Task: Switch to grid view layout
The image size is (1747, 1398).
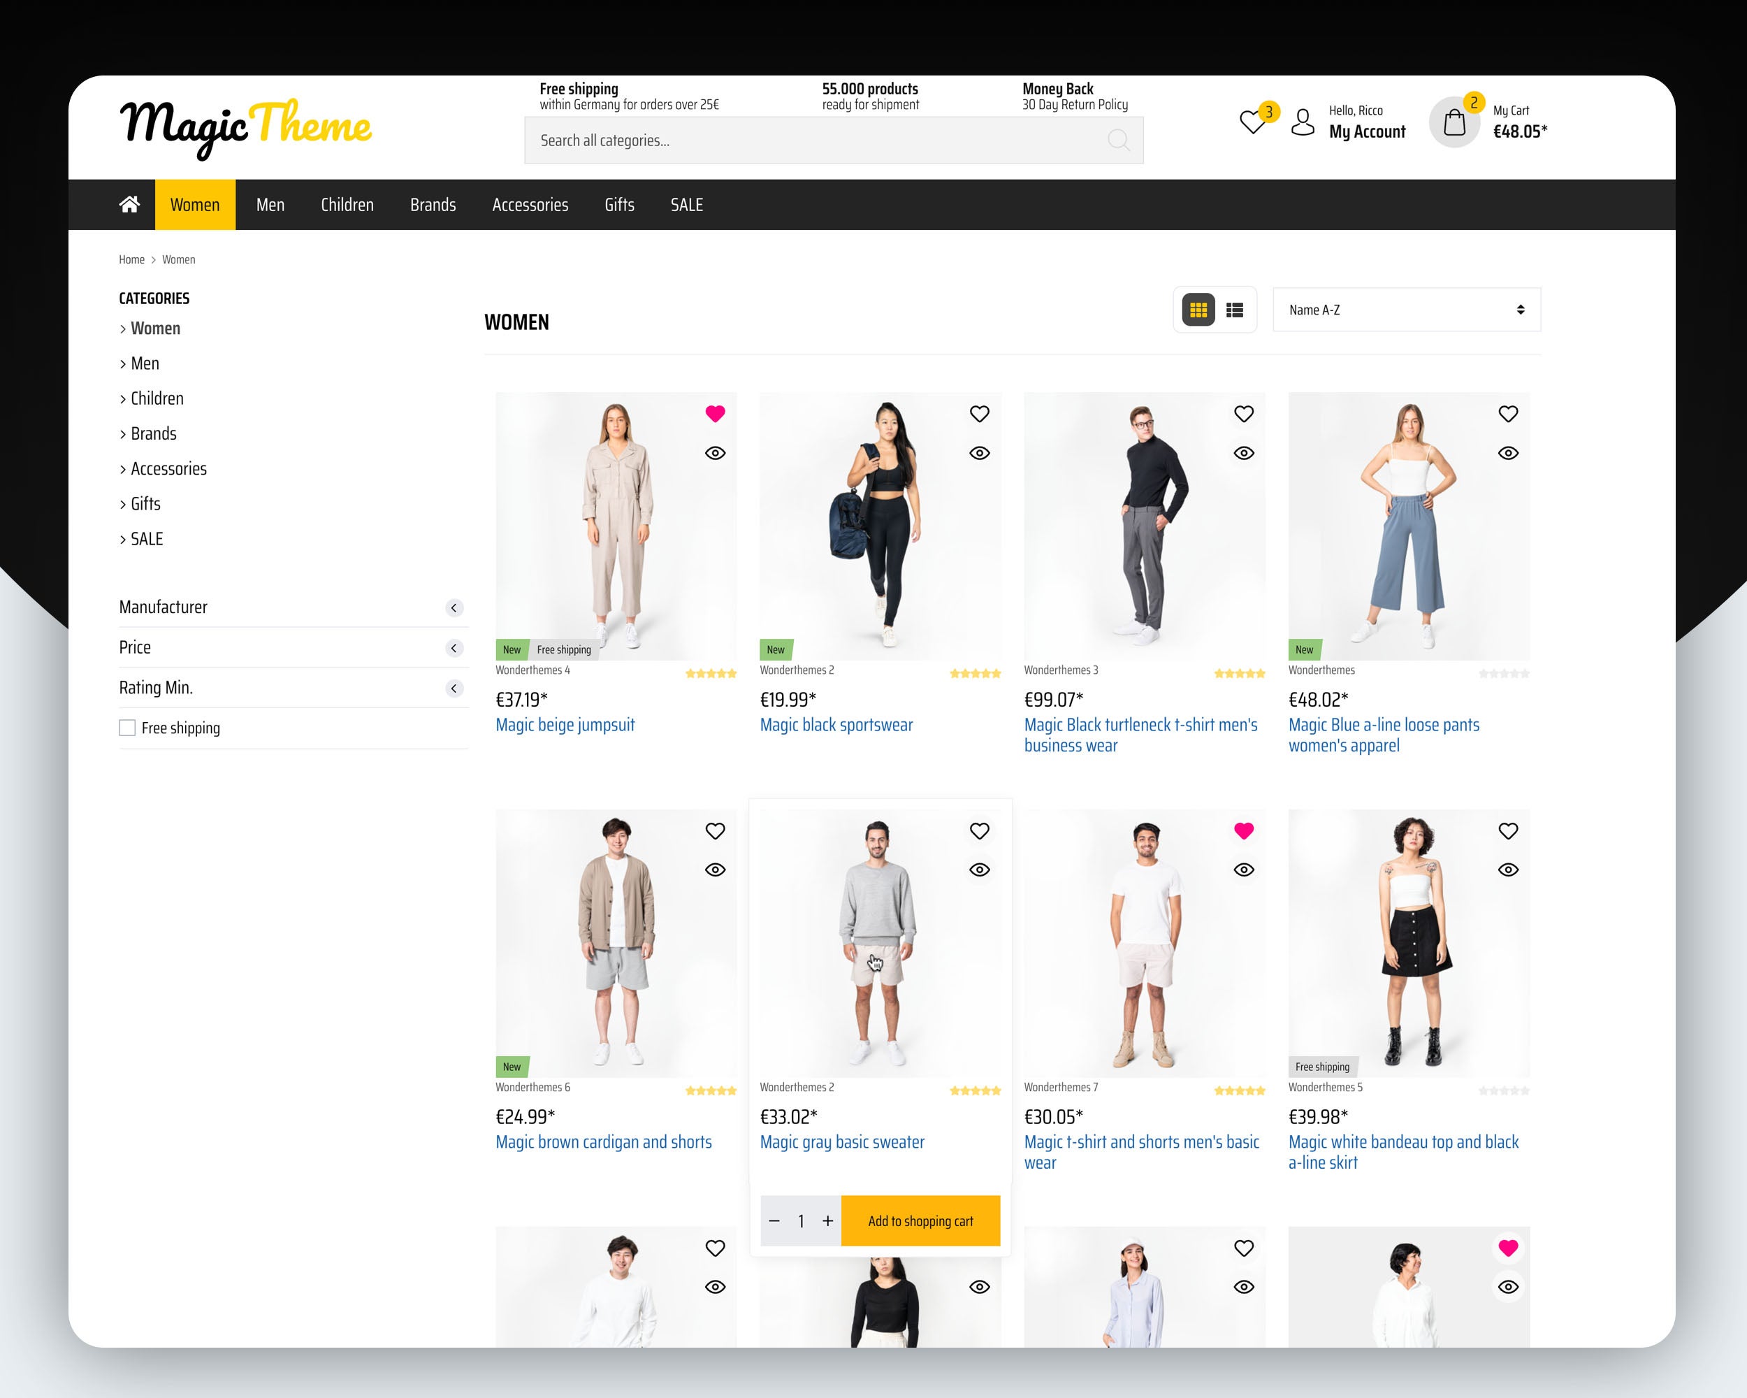Action: (1198, 310)
